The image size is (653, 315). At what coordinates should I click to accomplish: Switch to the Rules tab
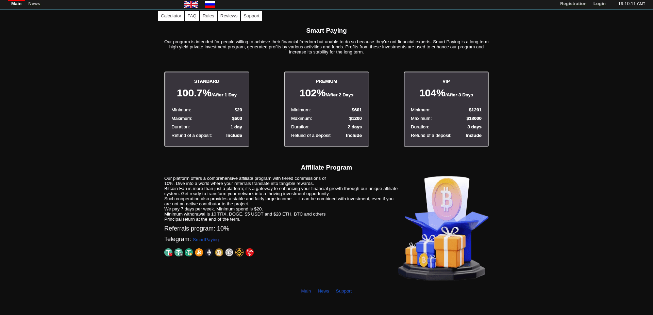208,16
